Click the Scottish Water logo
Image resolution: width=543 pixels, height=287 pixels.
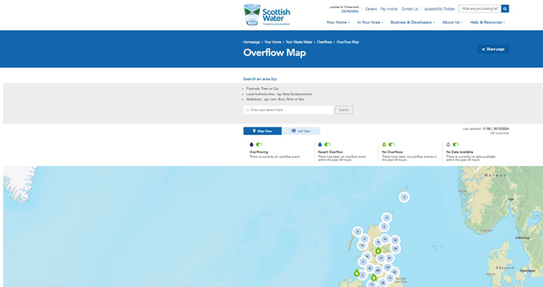pos(266,15)
